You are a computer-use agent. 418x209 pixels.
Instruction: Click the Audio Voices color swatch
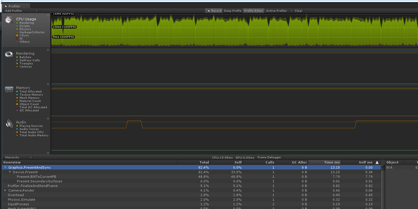pyautogui.click(x=17, y=129)
